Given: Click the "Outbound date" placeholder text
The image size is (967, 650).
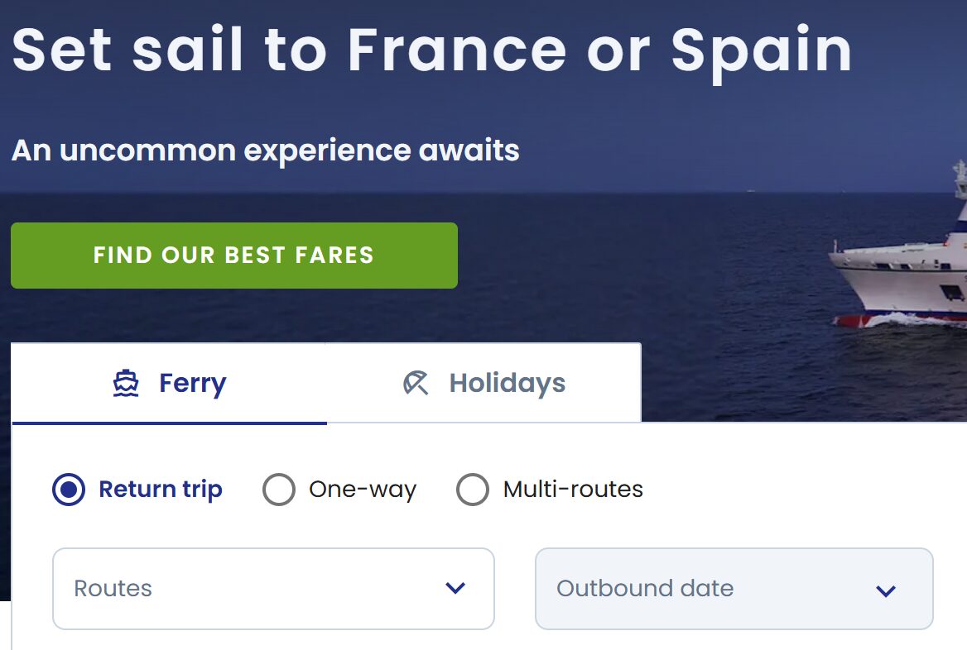Looking at the screenshot, I should point(645,589).
